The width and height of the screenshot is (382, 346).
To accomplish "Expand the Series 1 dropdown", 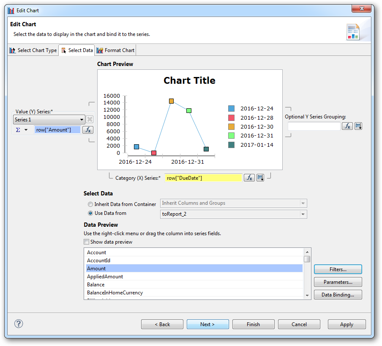I will click(x=81, y=120).
